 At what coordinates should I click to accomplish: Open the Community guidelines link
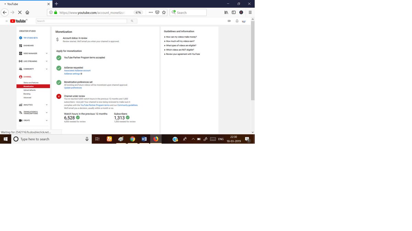127,105
